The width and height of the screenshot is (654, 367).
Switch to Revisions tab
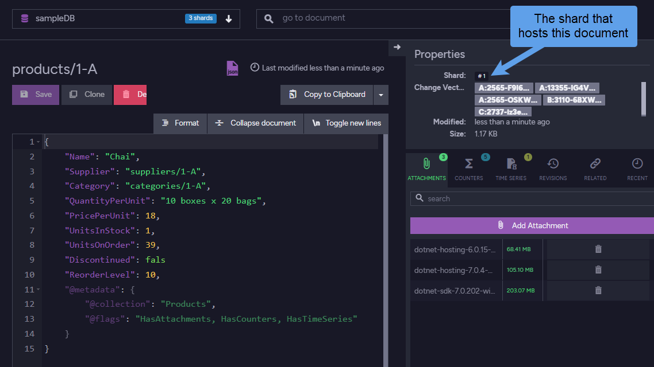[x=553, y=169]
